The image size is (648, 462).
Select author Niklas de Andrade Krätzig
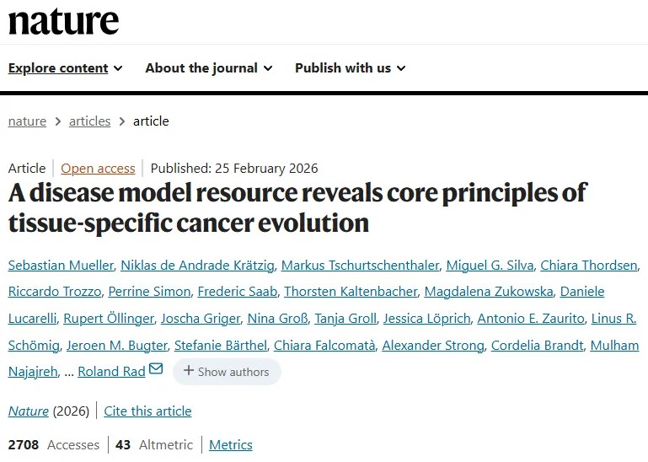(196, 266)
